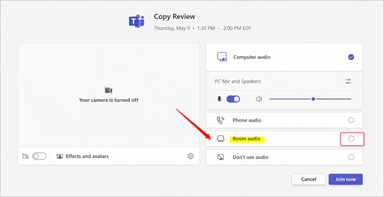Click the Computer audio monitor icon

pyautogui.click(x=222, y=57)
